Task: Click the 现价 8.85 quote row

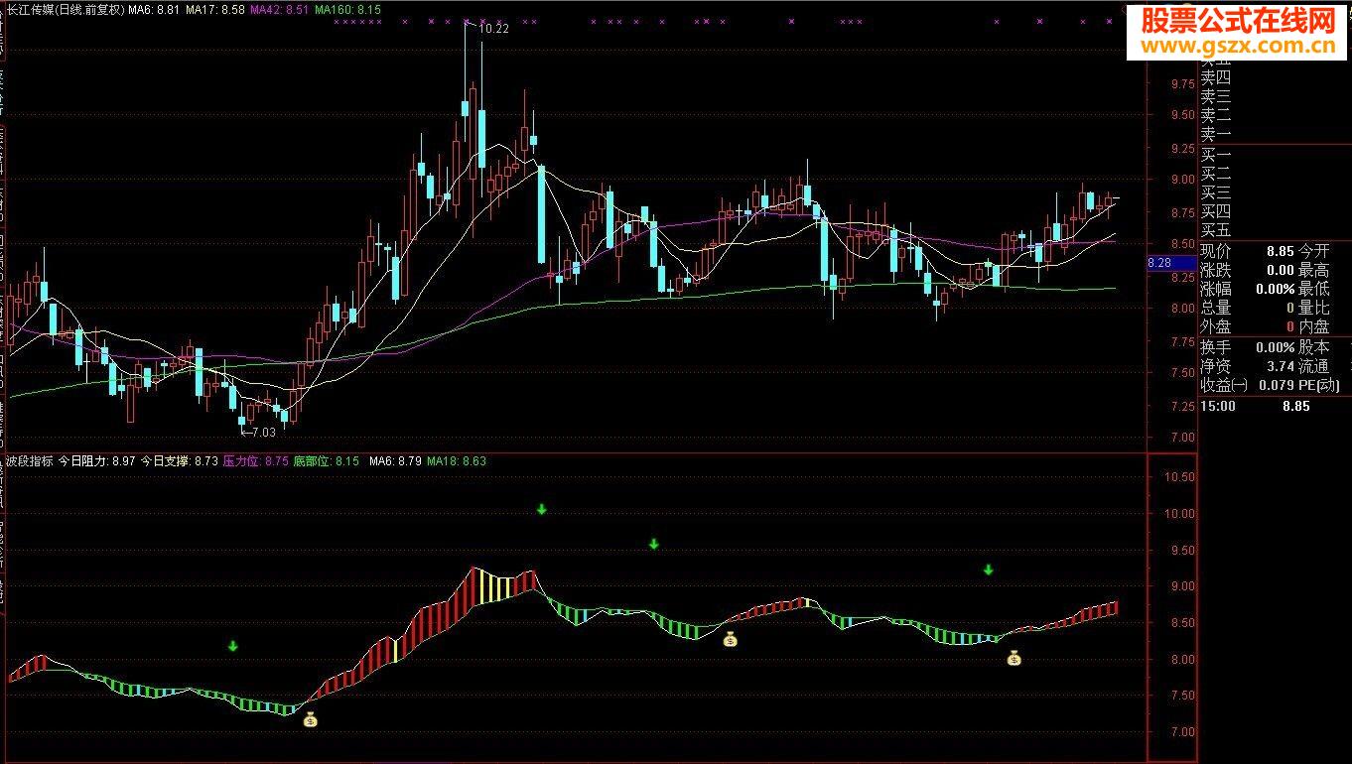Action: (x=1248, y=251)
